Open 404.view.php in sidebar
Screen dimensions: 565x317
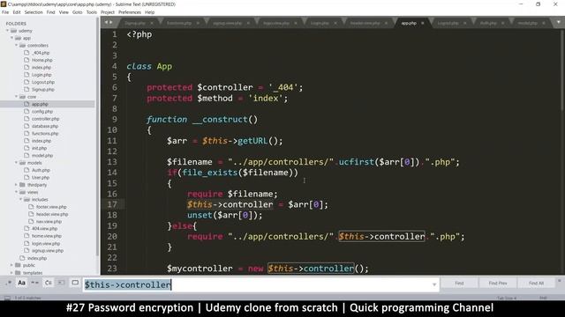click(44, 229)
